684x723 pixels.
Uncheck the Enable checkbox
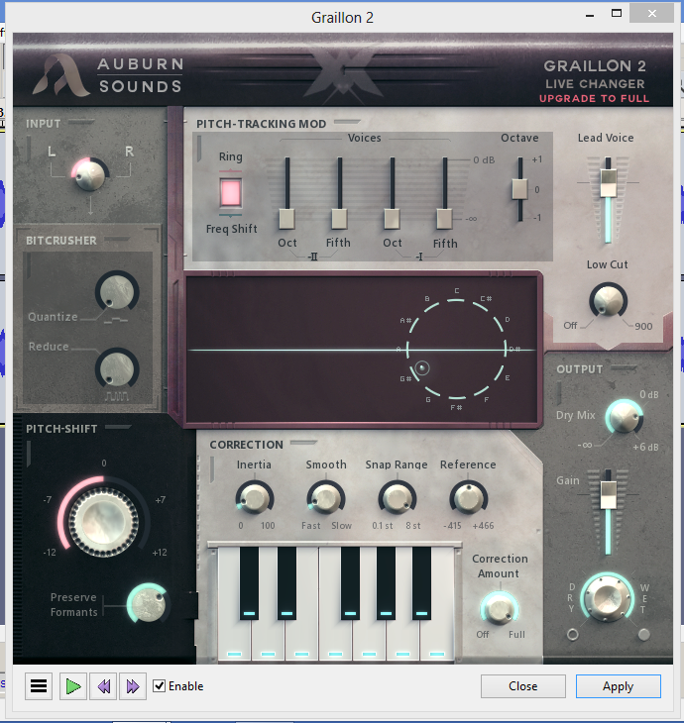pos(159,685)
